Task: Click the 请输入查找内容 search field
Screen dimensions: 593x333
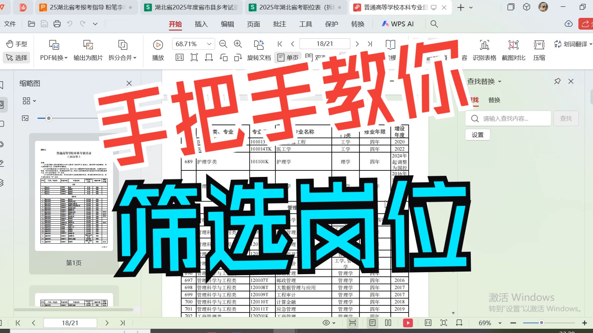Action: point(508,118)
